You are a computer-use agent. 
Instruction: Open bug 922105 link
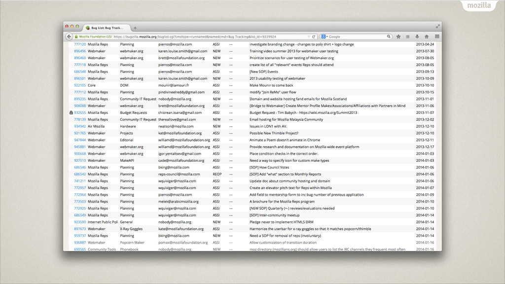(80, 85)
